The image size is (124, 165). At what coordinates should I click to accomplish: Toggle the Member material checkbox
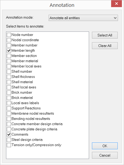click(9, 61)
